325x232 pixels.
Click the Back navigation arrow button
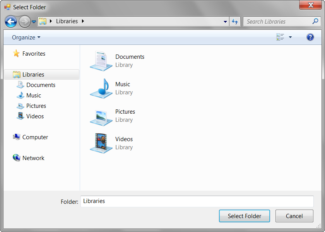click(11, 22)
